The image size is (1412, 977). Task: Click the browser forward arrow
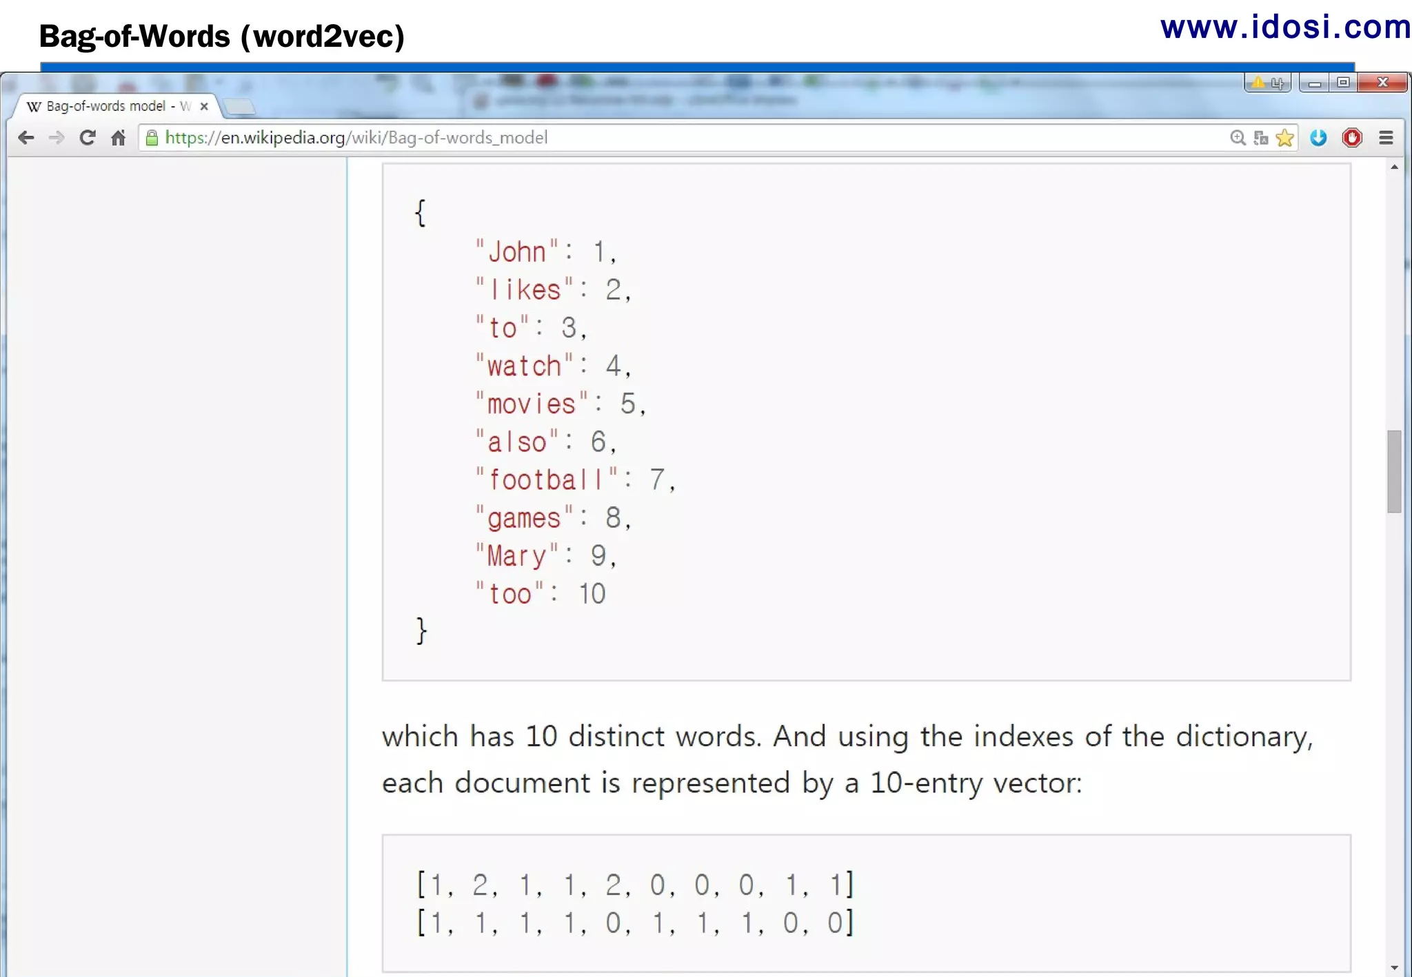click(57, 138)
